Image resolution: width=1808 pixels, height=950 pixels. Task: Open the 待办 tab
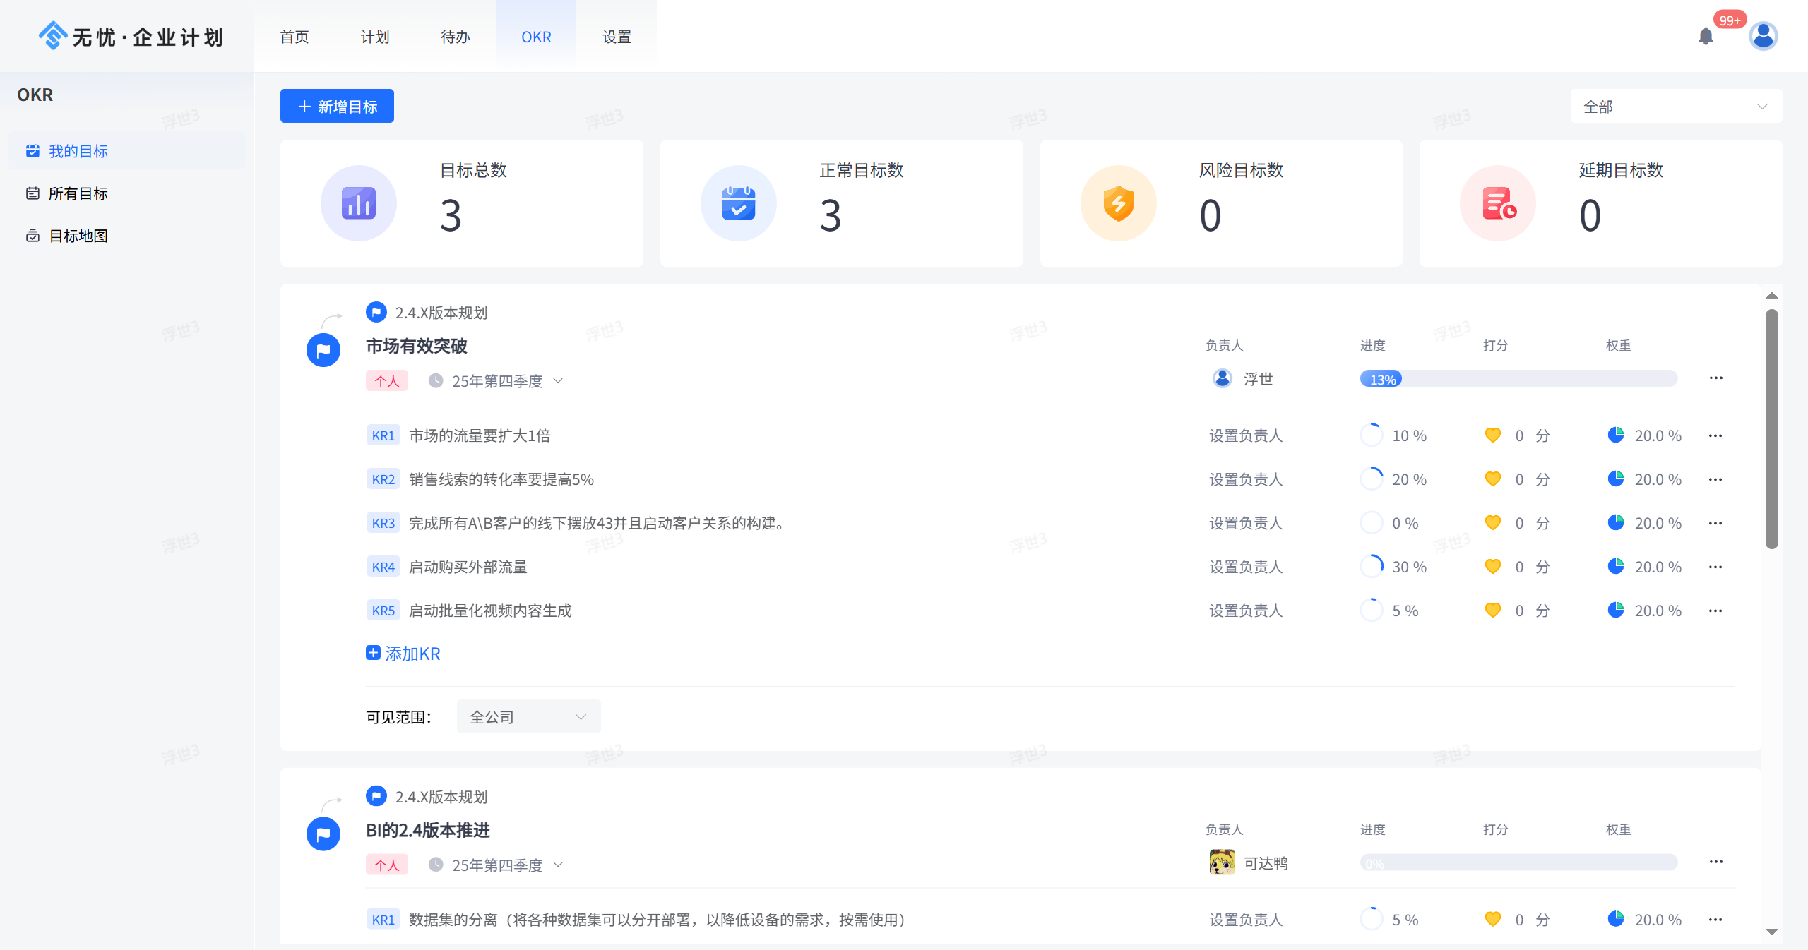coord(456,37)
